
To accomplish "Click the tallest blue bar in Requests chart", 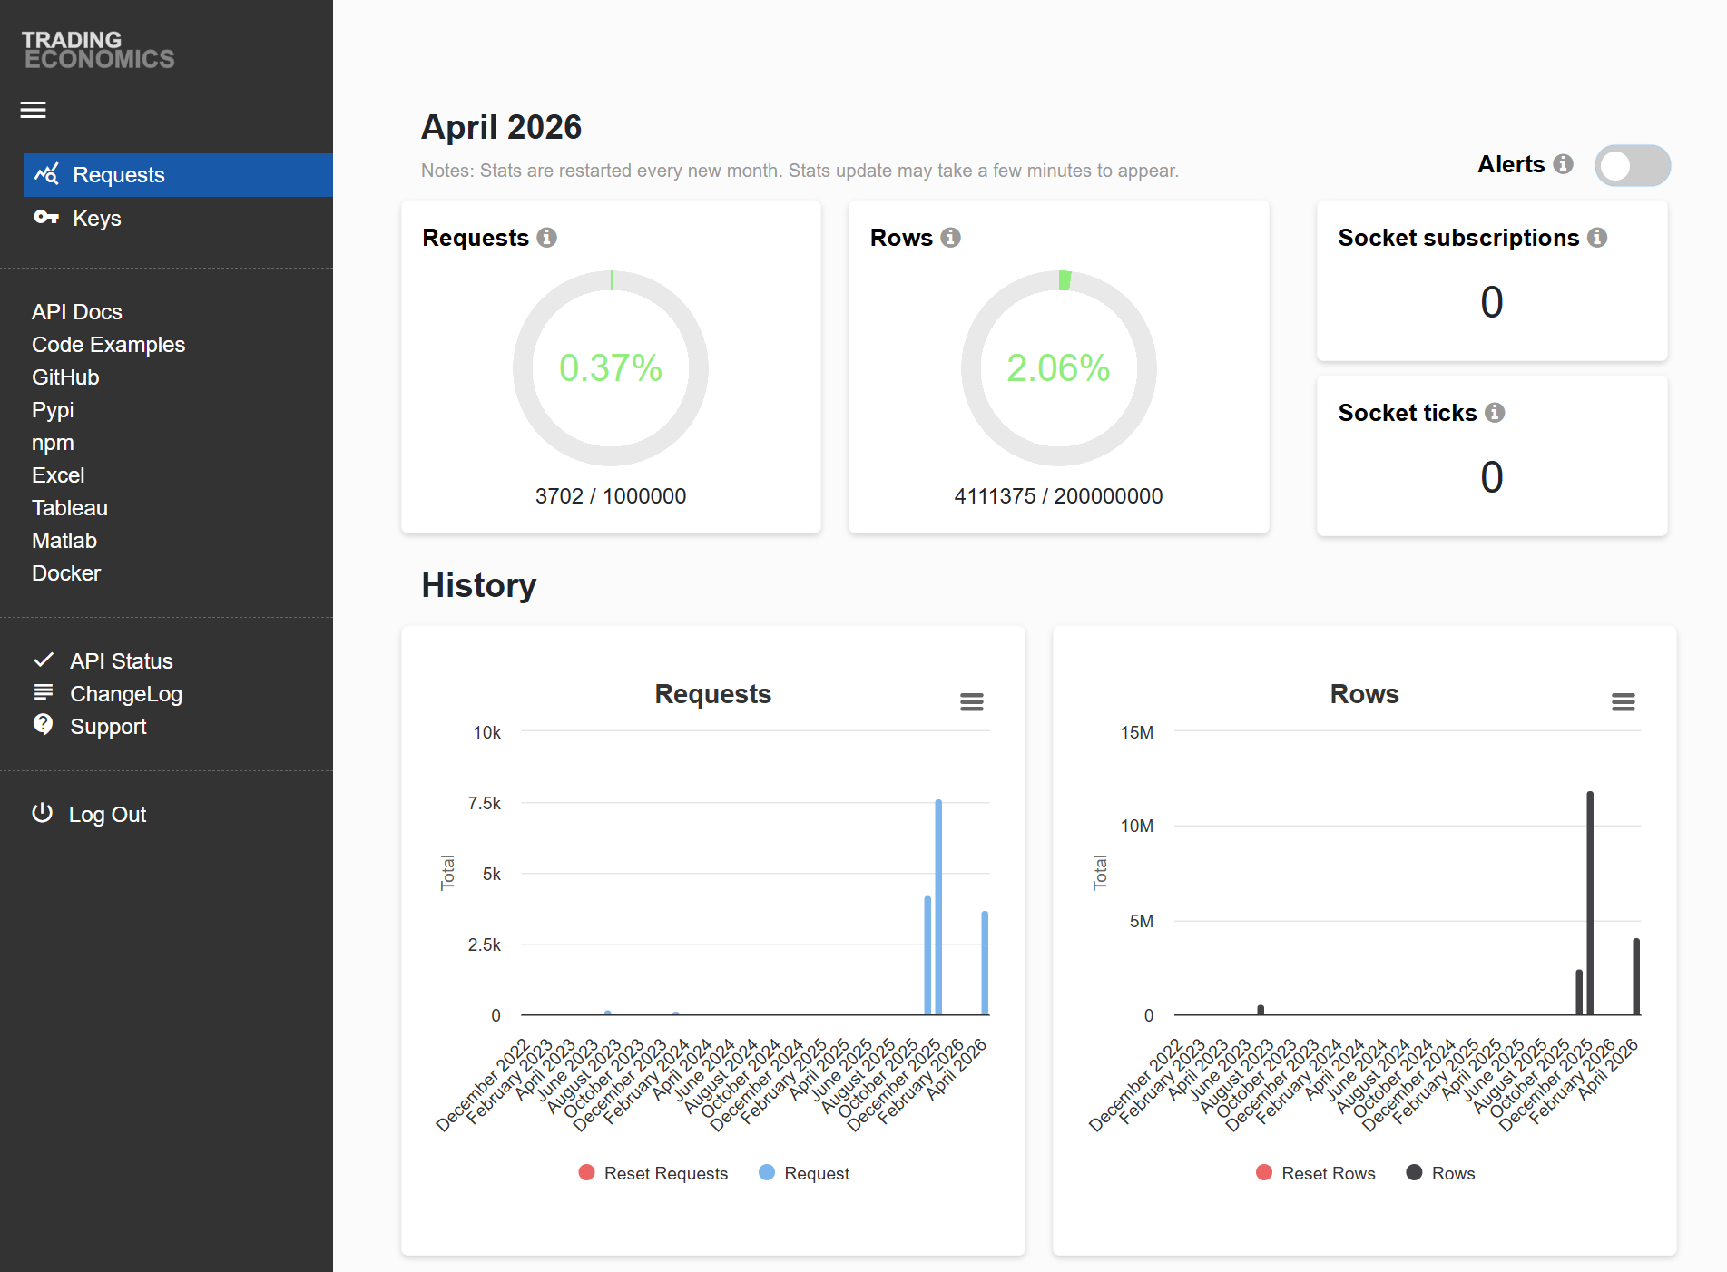I will [938, 907].
